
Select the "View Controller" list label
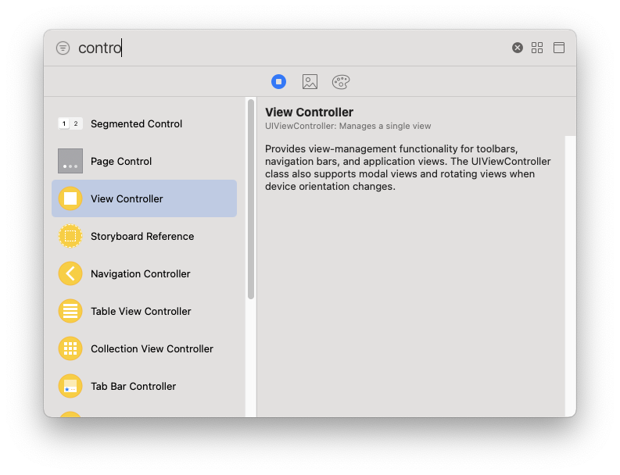[127, 198]
